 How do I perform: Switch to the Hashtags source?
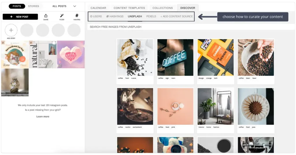coord(115,16)
